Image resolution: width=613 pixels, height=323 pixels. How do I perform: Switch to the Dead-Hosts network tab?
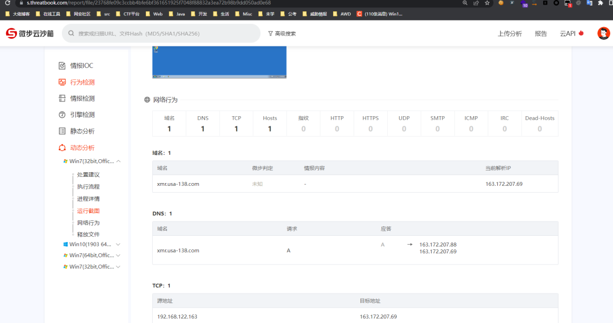pyautogui.click(x=540, y=124)
